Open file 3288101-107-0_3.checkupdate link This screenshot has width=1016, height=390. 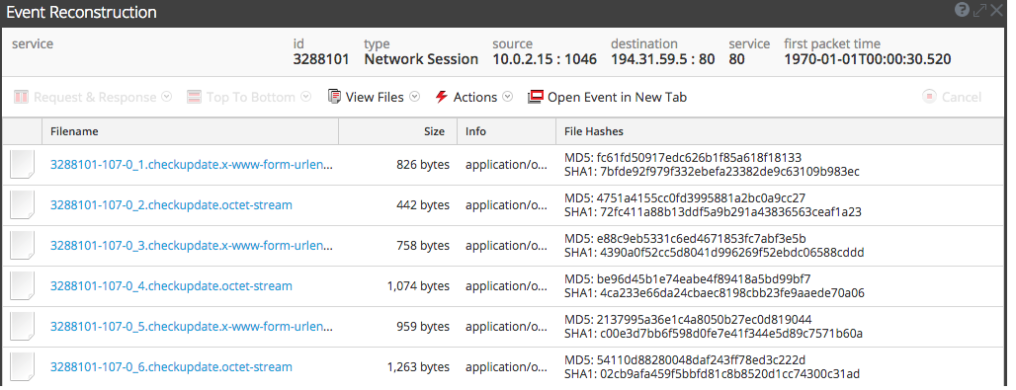coord(192,246)
